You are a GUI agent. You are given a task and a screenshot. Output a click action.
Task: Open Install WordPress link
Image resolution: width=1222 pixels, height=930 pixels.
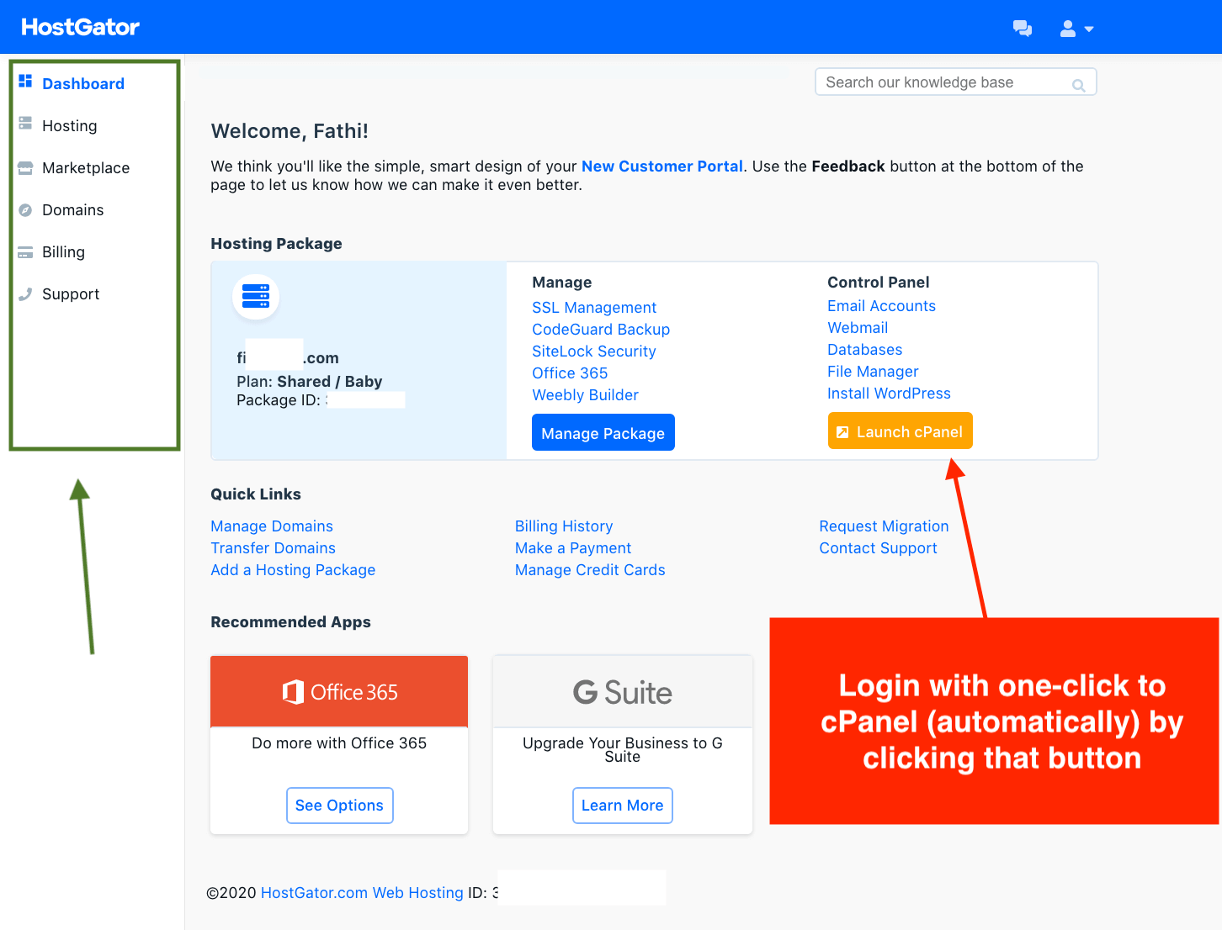[x=888, y=394]
